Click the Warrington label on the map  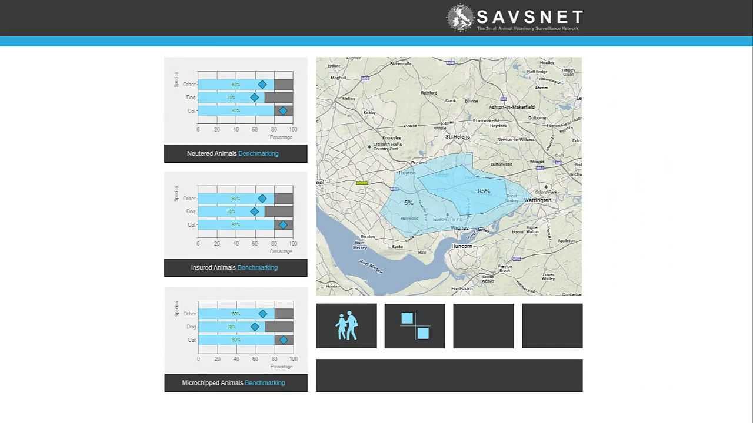coord(538,200)
